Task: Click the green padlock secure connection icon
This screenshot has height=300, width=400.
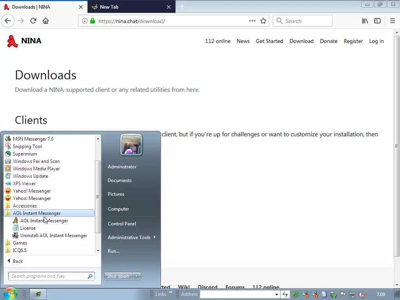Action: (x=93, y=21)
